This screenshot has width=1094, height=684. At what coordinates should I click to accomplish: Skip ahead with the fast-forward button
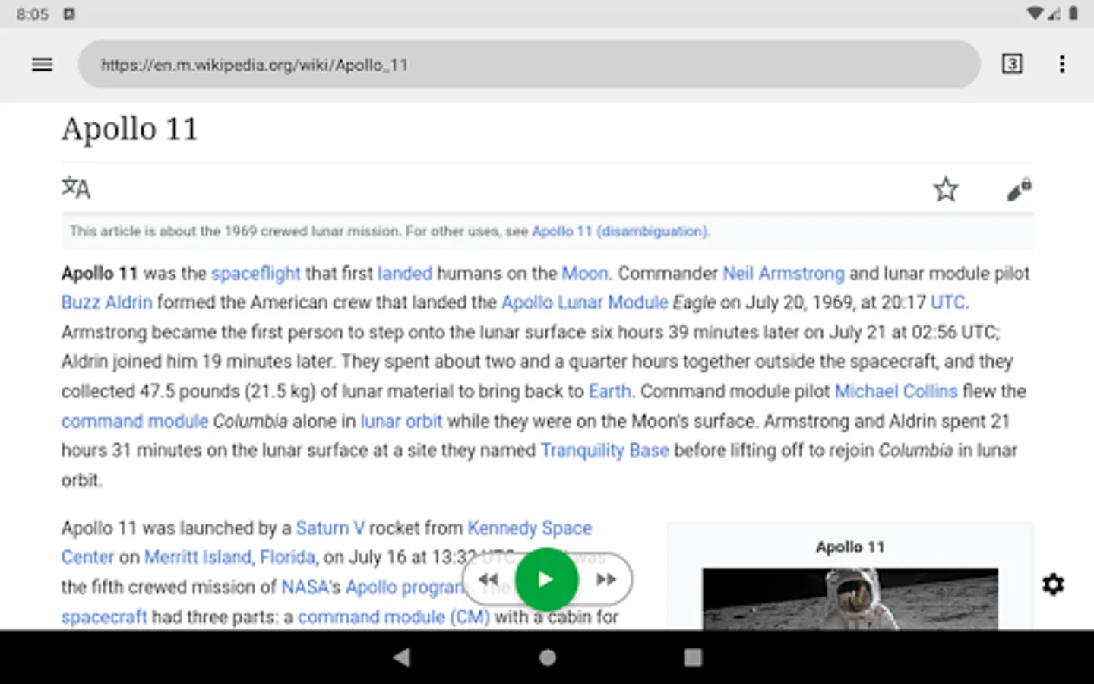[x=605, y=579]
